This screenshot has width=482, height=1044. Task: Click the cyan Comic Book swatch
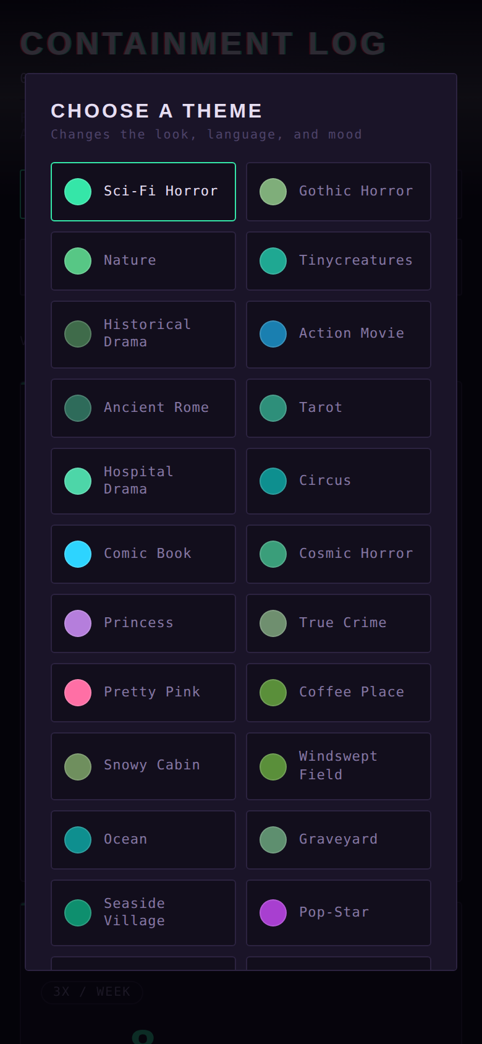[x=78, y=554]
